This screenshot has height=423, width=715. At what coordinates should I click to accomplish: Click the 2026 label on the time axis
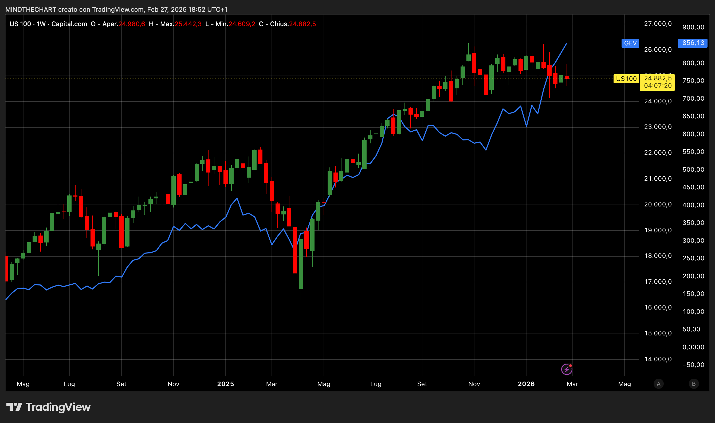[526, 384]
